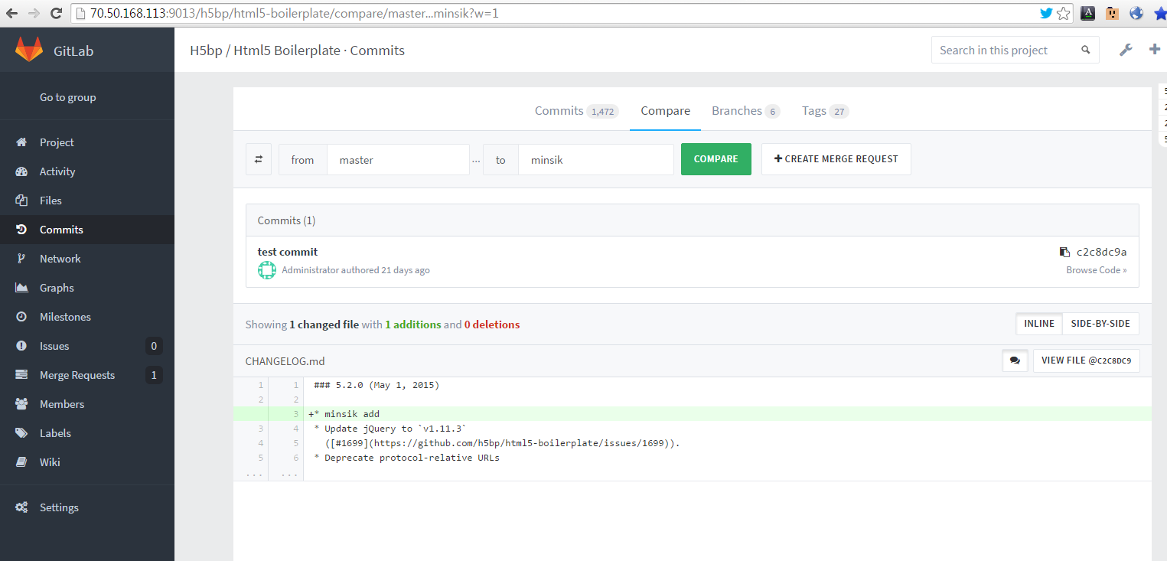Click the GitLab fox logo
Viewport: 1167px width, 561px height.
[x=29, y=49]
